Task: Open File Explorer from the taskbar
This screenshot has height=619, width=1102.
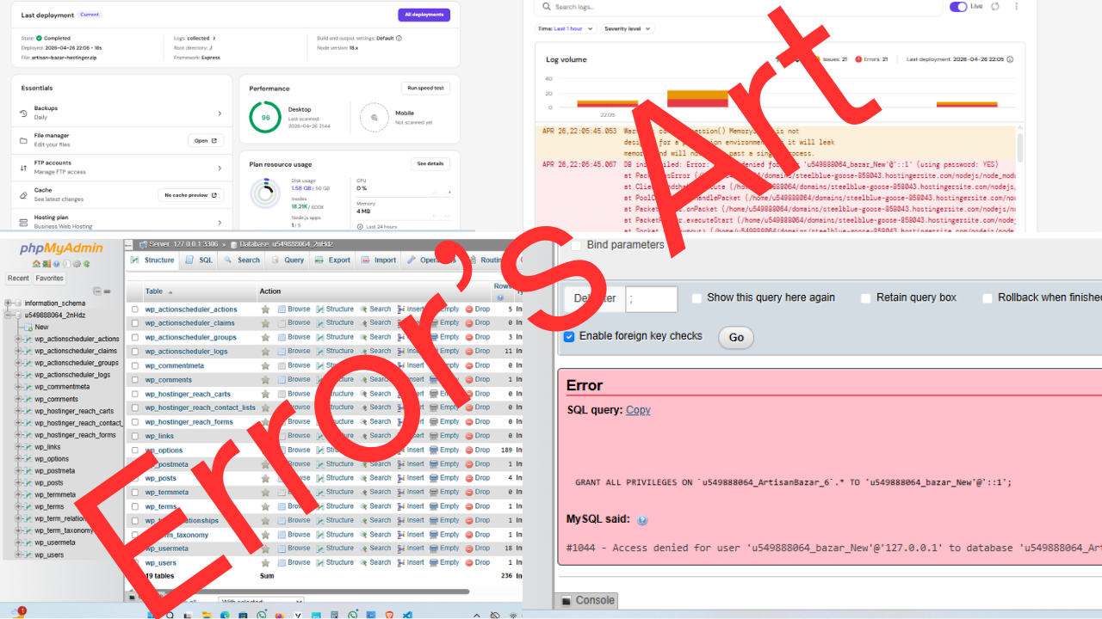Action: [x=207, y=616]
